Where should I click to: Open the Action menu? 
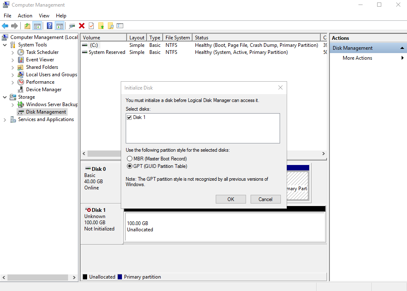coord(25,16)
